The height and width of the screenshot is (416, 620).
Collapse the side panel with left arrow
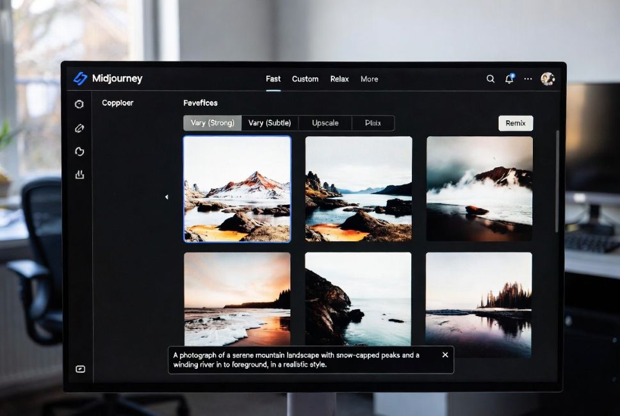pos(167,197)
